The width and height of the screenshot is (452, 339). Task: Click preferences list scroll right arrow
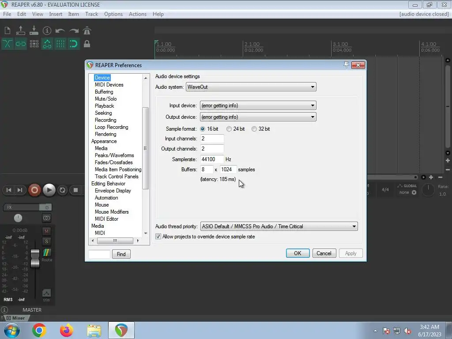[x=138, y=241]
